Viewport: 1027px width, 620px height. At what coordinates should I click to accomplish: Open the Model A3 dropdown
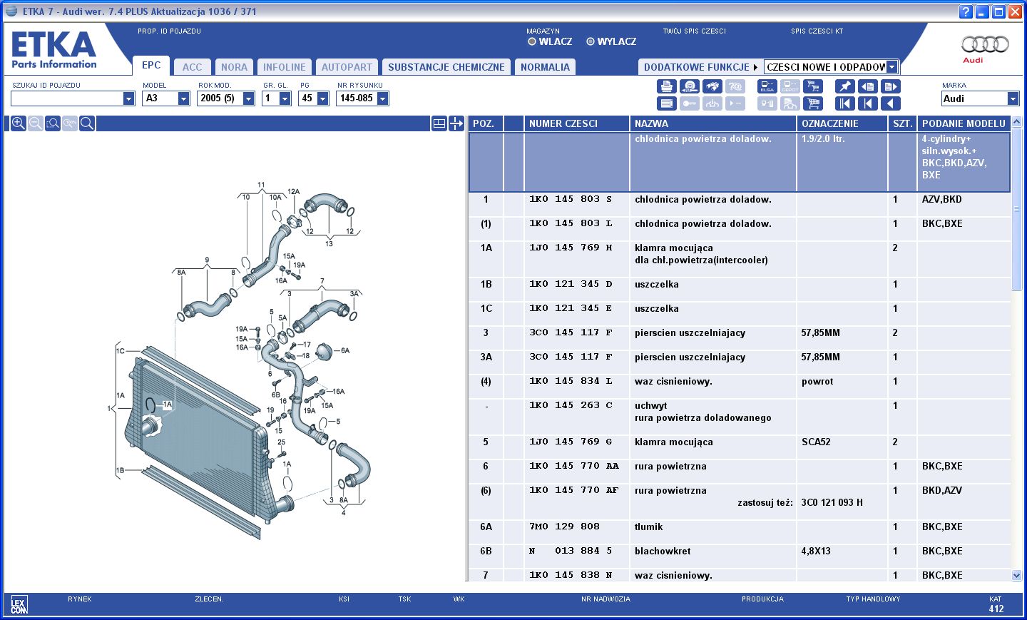183,98
